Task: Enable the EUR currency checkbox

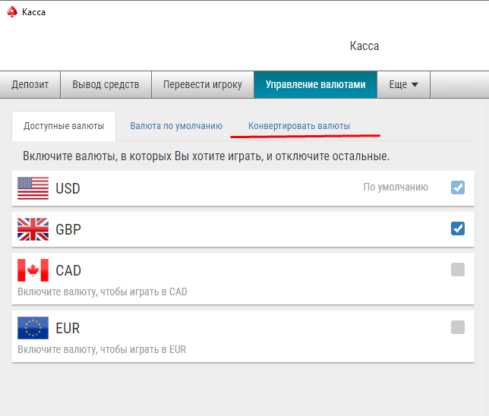Action: click(458, 327)
